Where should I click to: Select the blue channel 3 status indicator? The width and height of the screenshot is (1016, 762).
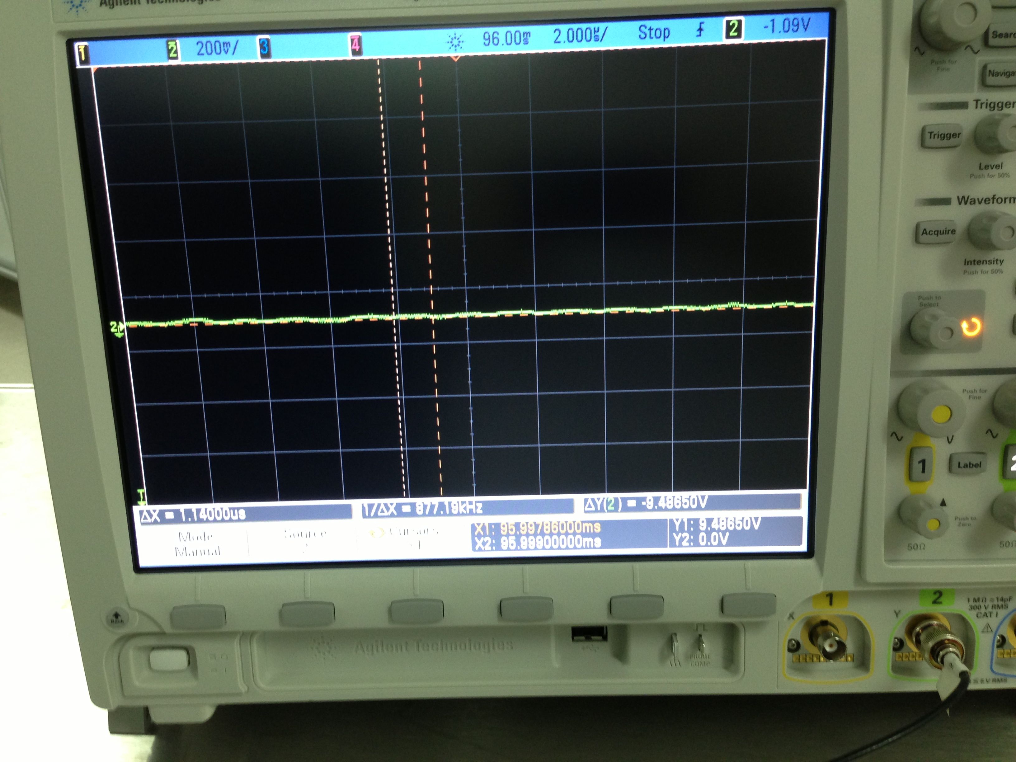264,47
